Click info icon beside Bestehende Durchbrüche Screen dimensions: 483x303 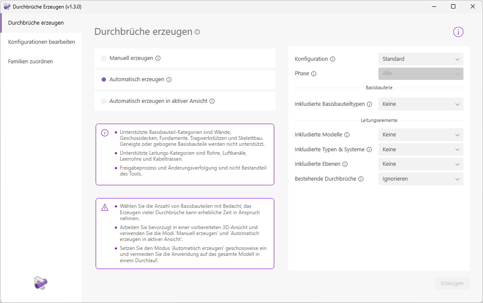[x=361, y=179]
